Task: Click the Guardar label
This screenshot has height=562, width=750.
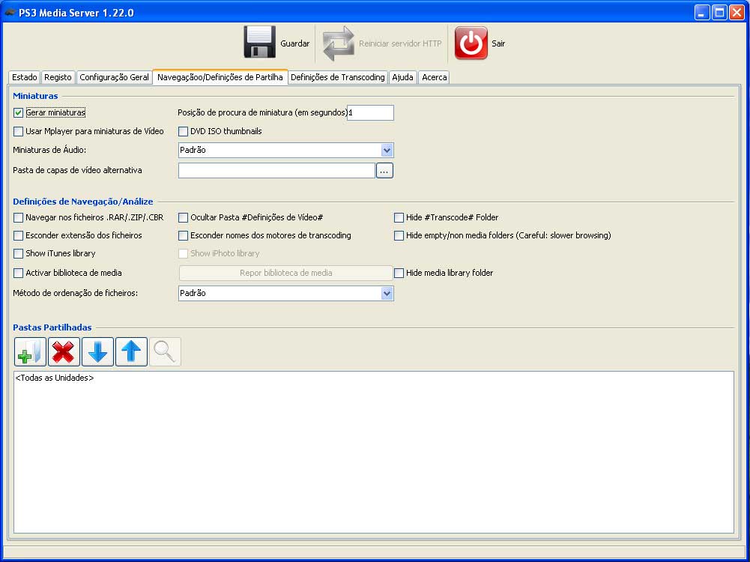Action: [x=294, y=43]
